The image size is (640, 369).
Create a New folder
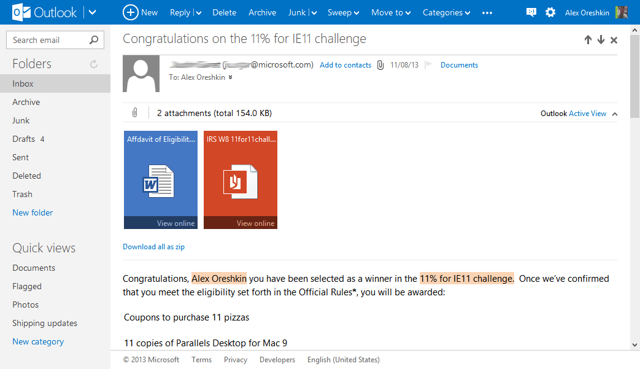[33, 212]
